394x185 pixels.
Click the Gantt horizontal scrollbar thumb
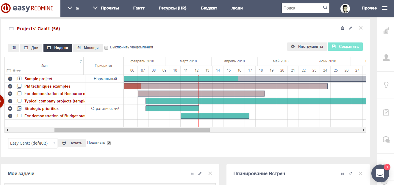pos(132,130)
